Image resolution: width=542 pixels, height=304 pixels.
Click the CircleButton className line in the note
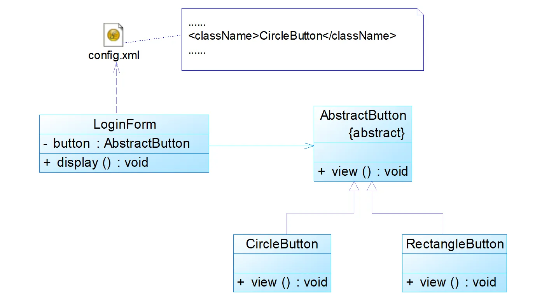point(292,36)
